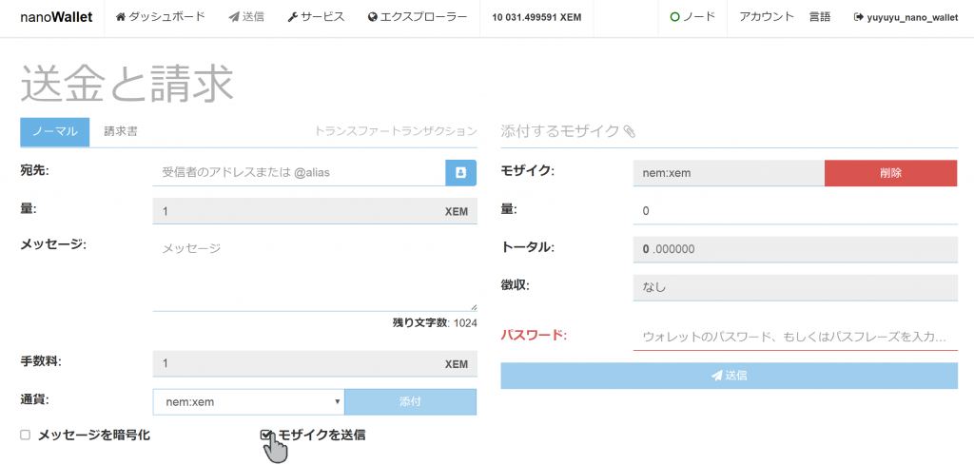Open the ノード status menu
This screenshot has width=974, height=465.
pos(692,17)
